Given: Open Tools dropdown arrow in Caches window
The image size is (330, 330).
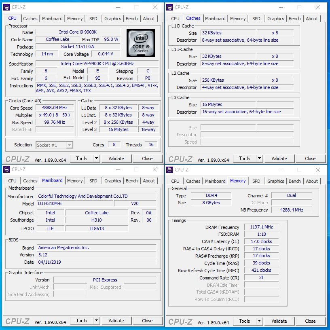Looking at the screenshot, I should [259, 158].
